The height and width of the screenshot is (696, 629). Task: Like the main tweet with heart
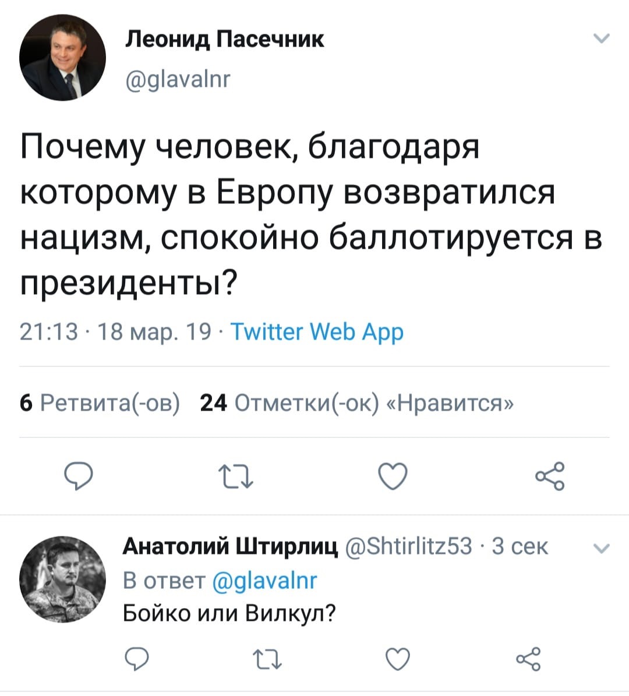pos(393,476)
